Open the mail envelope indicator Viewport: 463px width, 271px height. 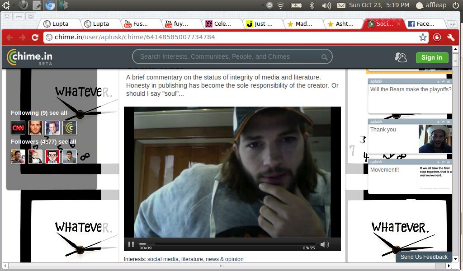(x=341, y=5)
